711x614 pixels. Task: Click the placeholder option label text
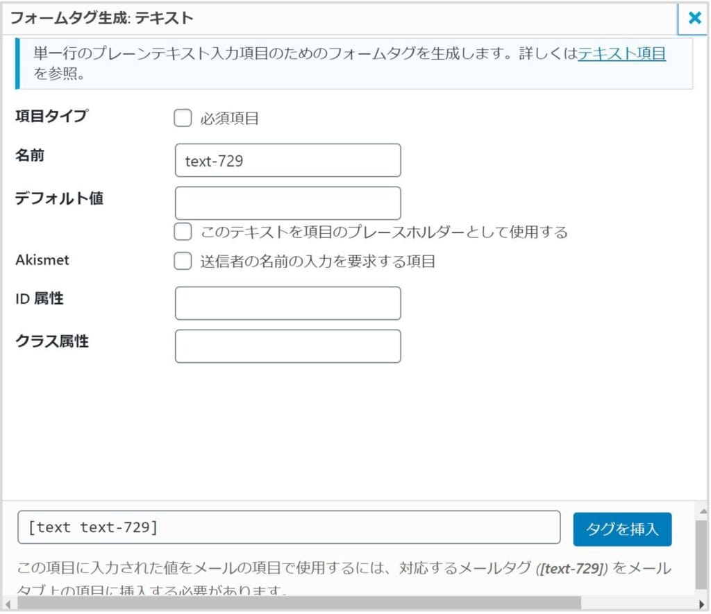(384, 232)
